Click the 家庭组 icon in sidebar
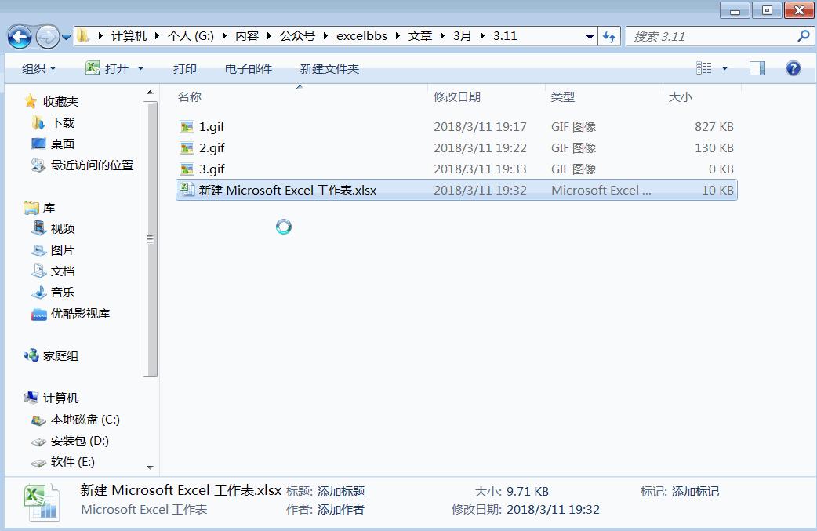This screenshot has width=817, height=531. (31, 355)
